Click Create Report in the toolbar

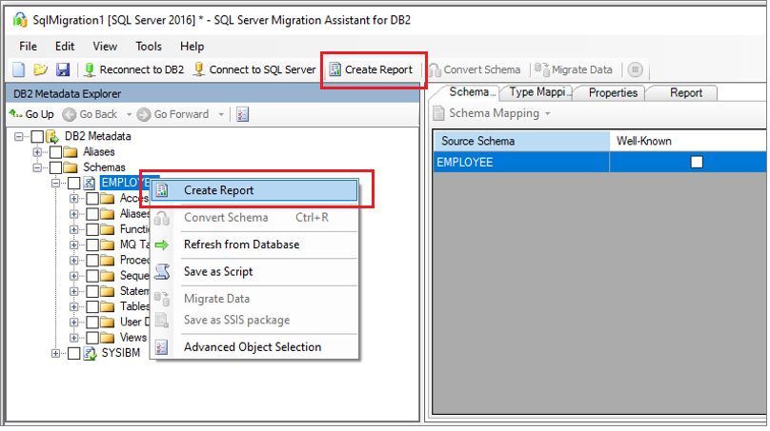[372, 69]
